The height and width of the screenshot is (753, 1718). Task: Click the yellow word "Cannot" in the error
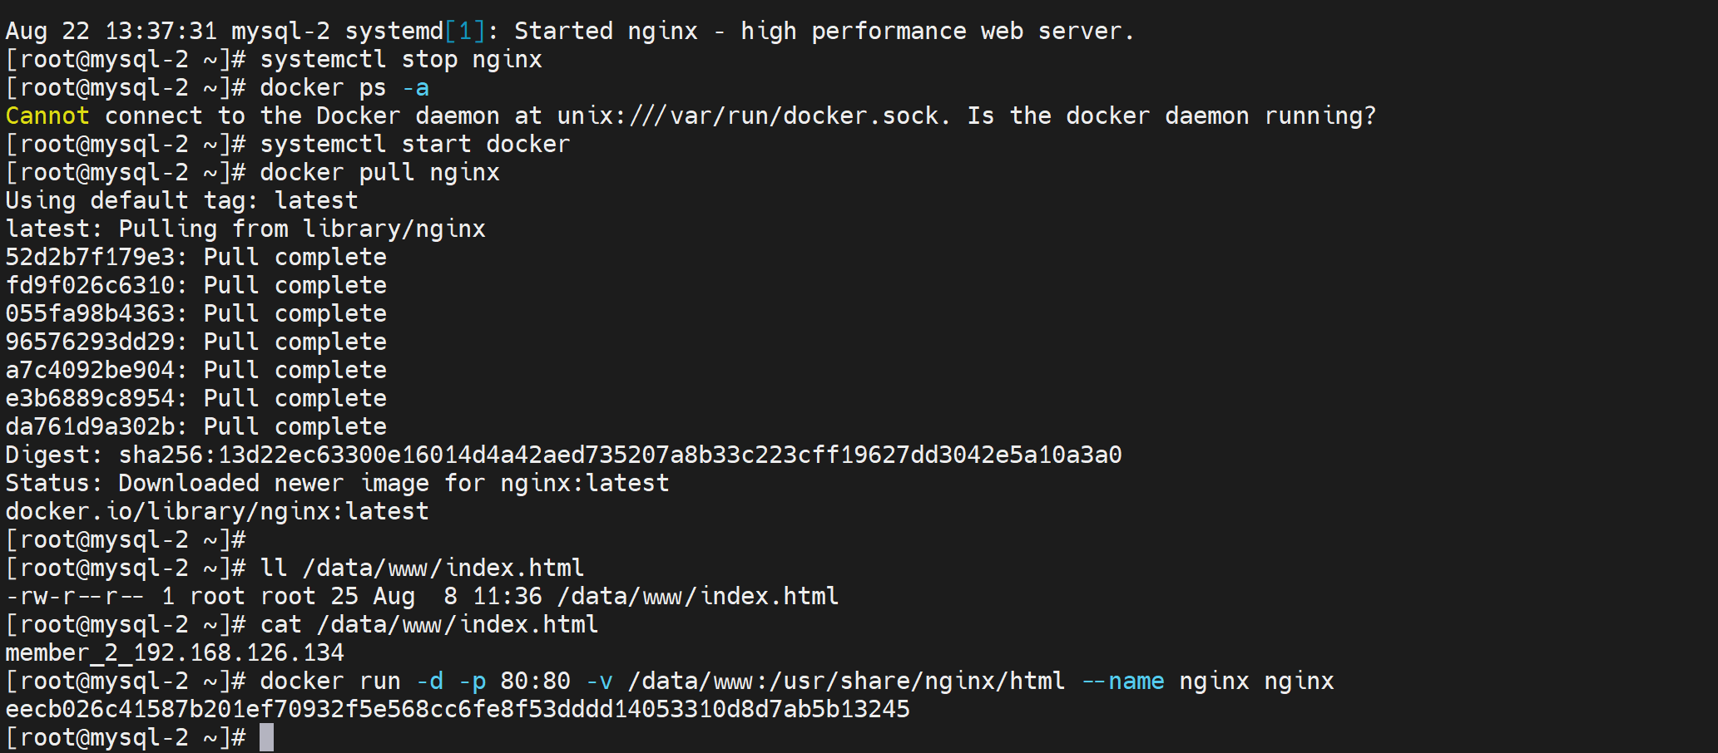click(x=47, y=116)
